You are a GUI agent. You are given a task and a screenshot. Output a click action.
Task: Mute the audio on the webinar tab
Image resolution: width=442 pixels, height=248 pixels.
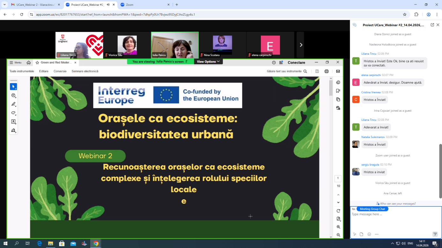pyautogui.click(x=108, y=5)
